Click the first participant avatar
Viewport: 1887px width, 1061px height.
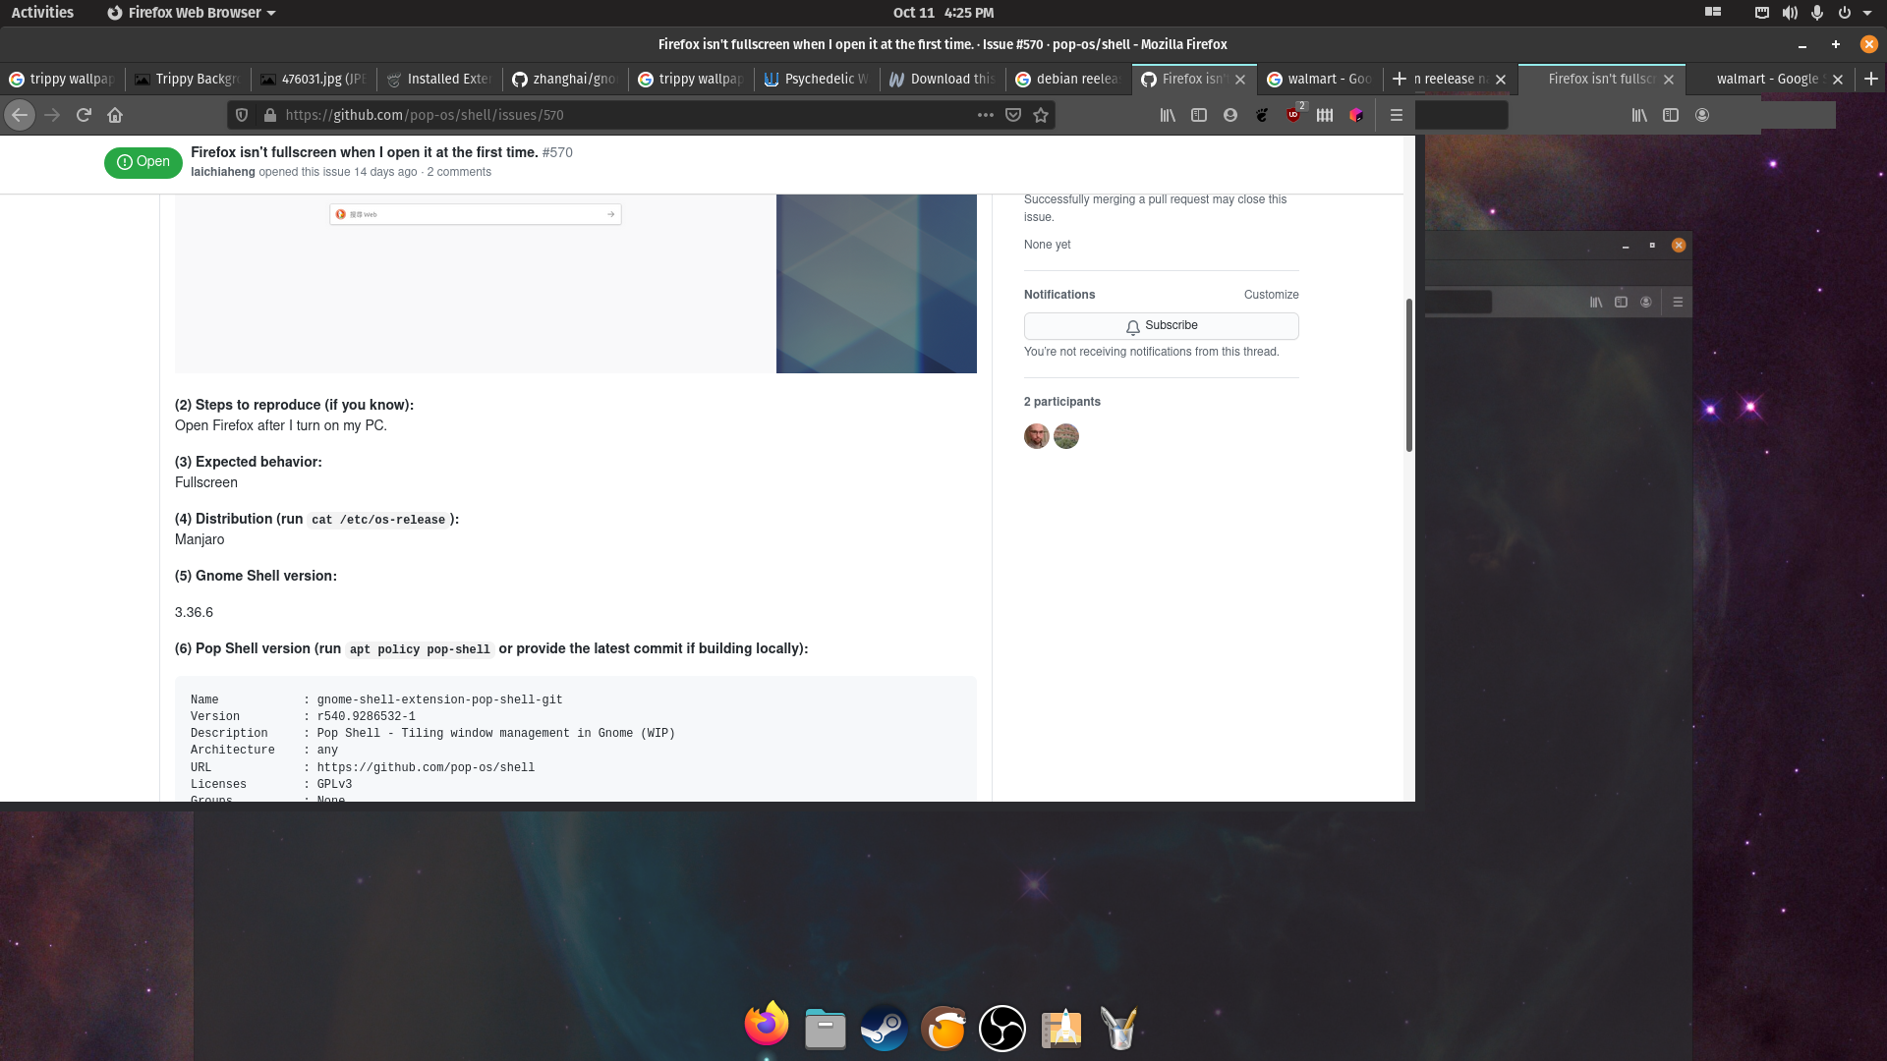[1037, 436]
